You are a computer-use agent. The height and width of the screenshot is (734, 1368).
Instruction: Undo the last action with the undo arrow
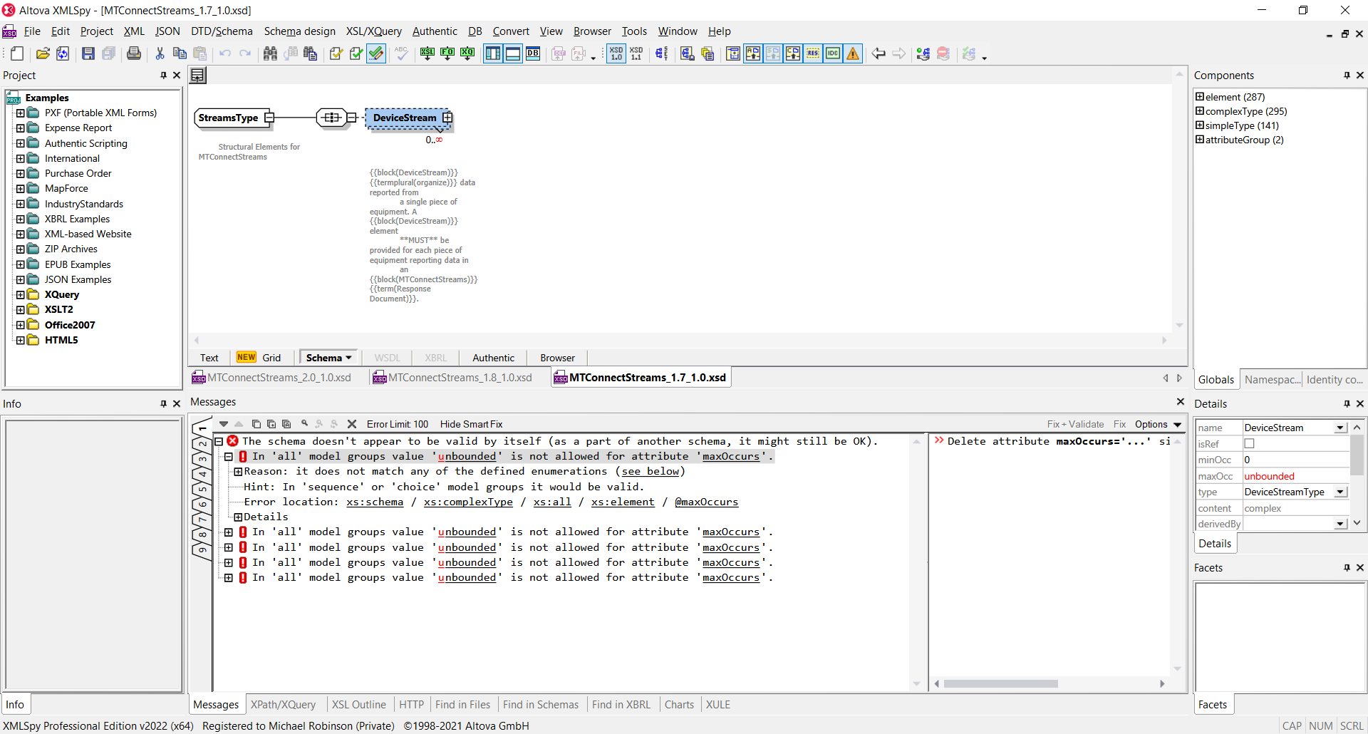pyautogui.click(x=225, y=53)
